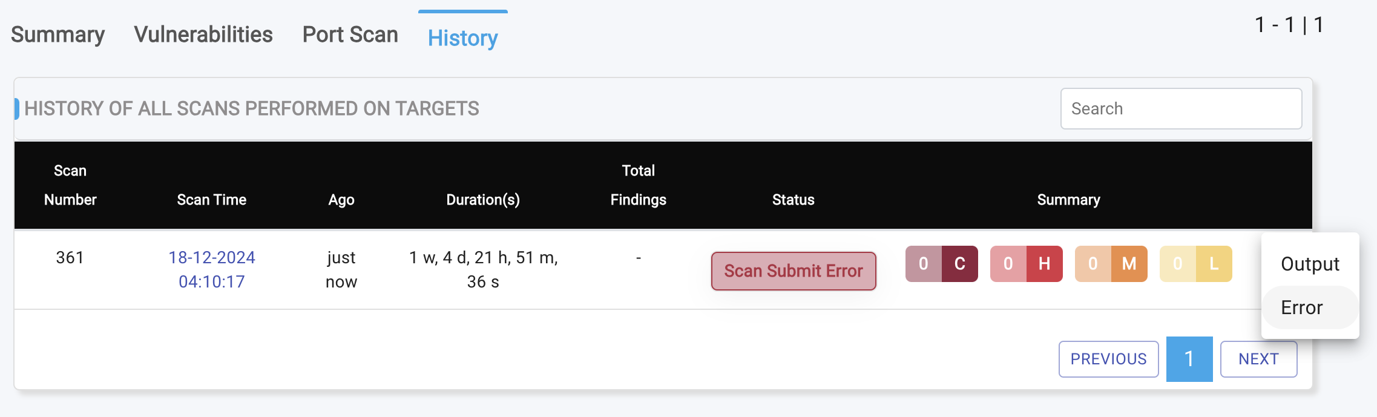
Task: Choose Output from the popup menu
Action: pos(1310,264)
